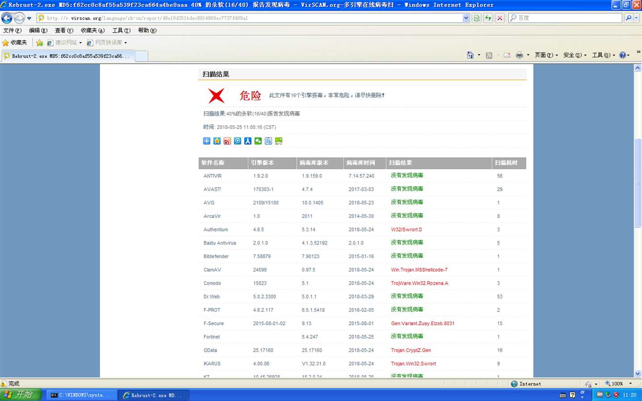The image size is (642, 401).
Task: Click the blue Help question mark icon
Action: pos(622,55)
